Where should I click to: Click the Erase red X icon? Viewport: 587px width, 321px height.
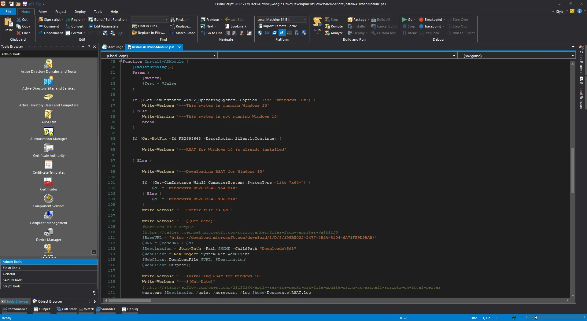click(19, 33)
